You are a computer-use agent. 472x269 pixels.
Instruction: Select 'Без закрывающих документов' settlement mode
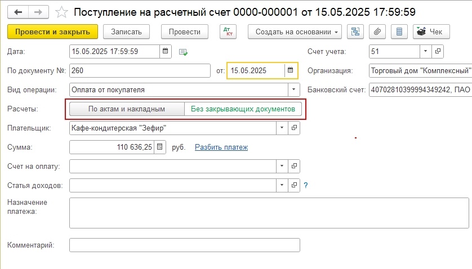[243, 109]
